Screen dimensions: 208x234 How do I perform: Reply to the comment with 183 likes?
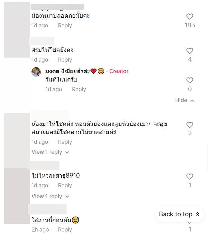tap(65, 26)
